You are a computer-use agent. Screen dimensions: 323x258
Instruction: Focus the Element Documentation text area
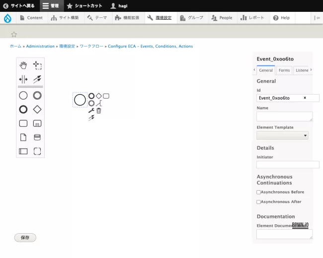pos(284,234)
